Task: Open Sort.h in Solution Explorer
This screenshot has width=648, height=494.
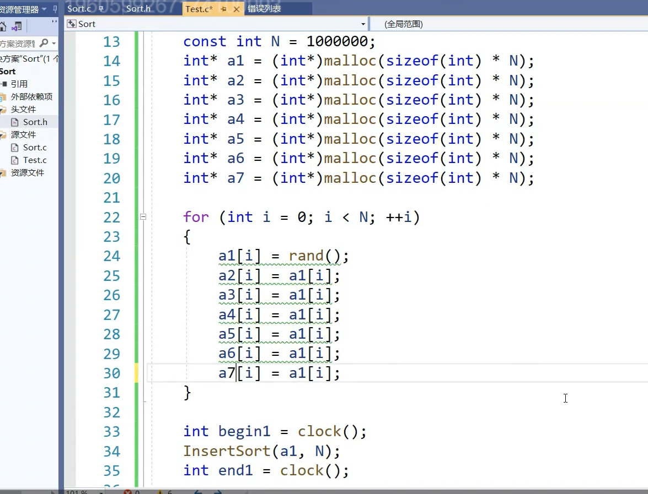Action: (35, 122)
